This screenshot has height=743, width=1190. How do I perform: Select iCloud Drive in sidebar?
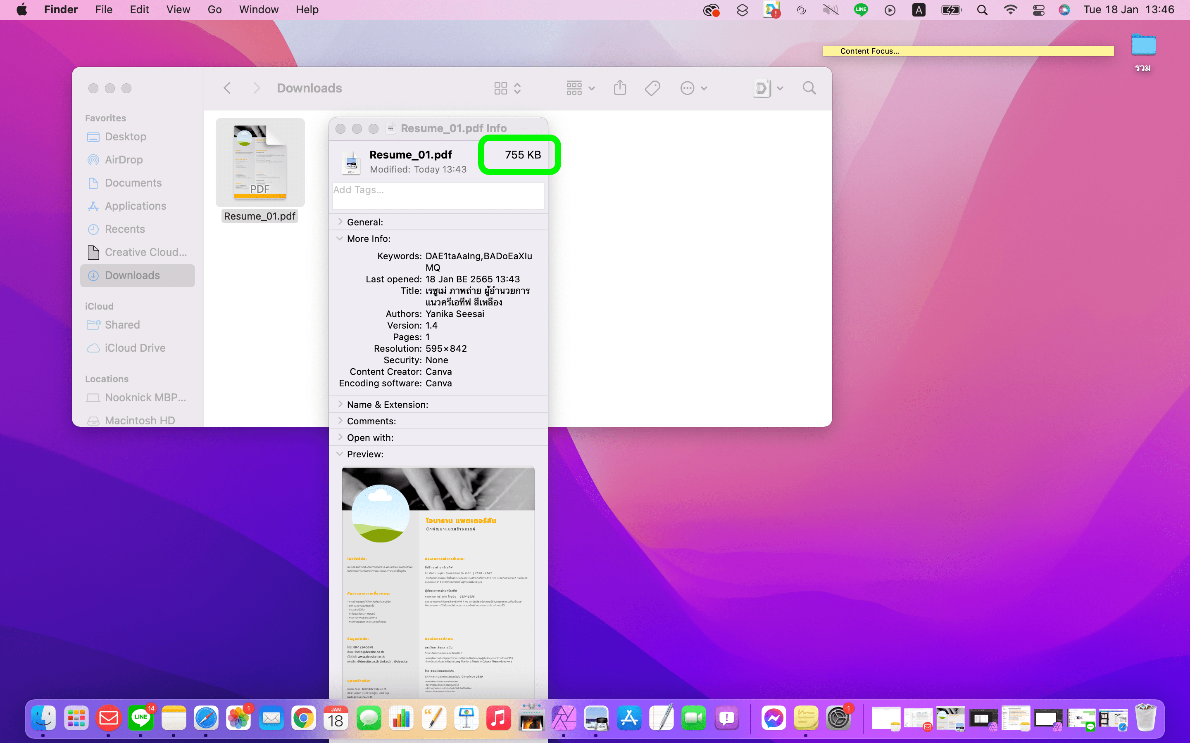135,348
